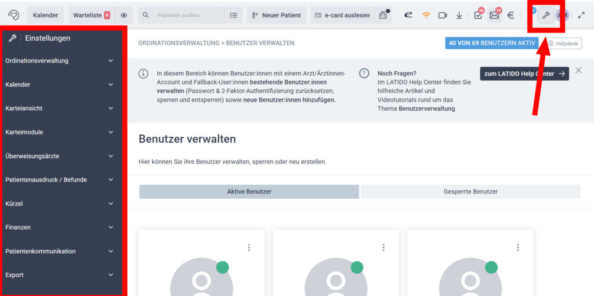Toggle the waiting list eye visibility icon
Image resolution: width=594 pixels, height=296 pixels.
pyautogui.click(x=124, y=15)
